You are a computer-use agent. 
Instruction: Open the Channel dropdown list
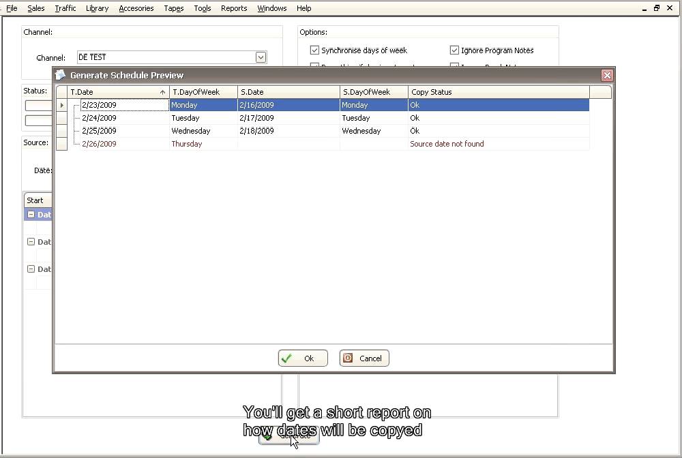tap(261, 58)
